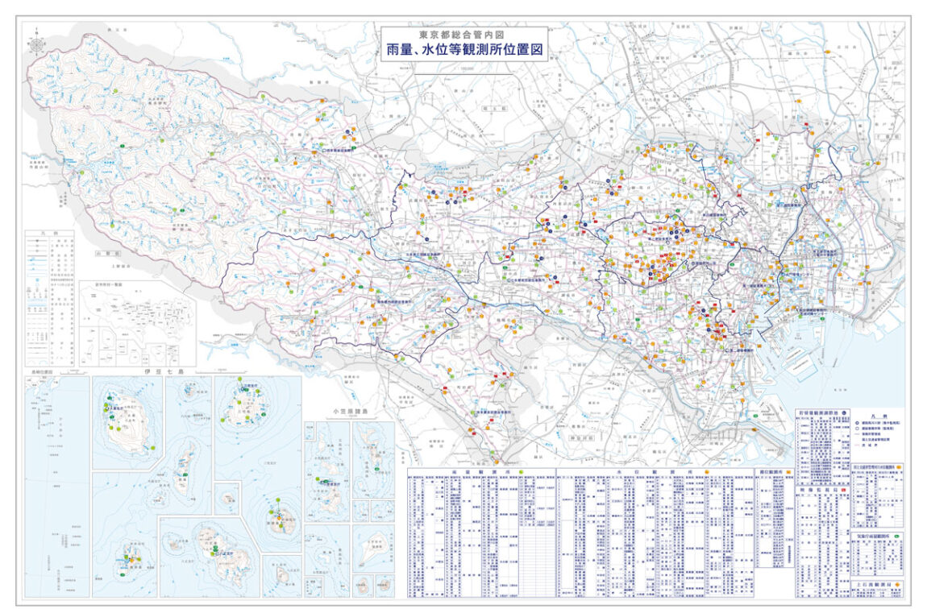Click the 東京都総合管内図 subtitle text

[463, 35]
